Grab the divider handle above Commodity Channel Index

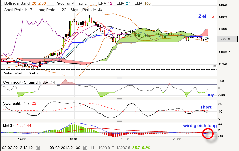click(x=120, y=78)
